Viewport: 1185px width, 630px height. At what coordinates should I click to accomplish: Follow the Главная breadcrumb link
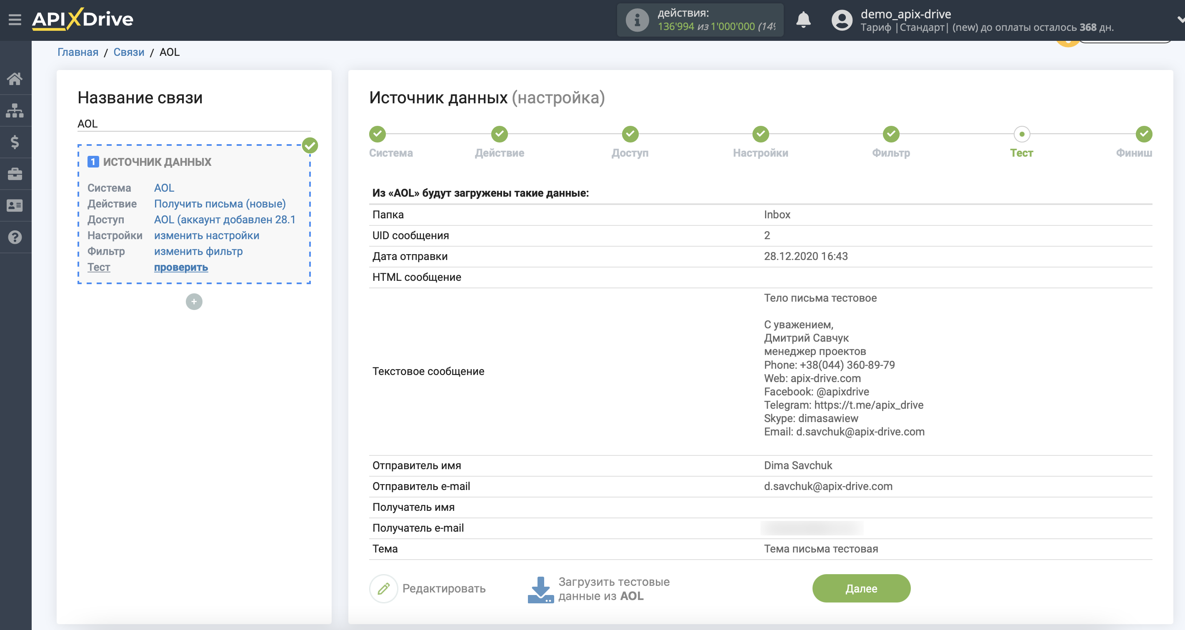78,52
